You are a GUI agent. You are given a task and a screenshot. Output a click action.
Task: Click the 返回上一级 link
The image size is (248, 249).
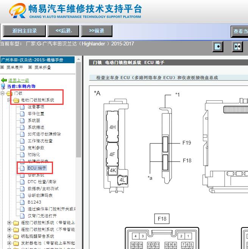[x=19, y=80]
